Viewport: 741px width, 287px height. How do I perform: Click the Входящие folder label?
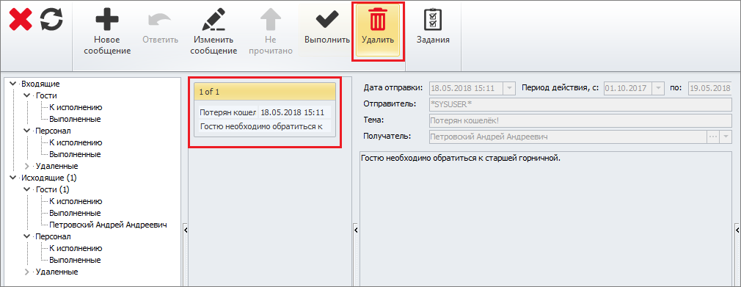click(40, 84)
